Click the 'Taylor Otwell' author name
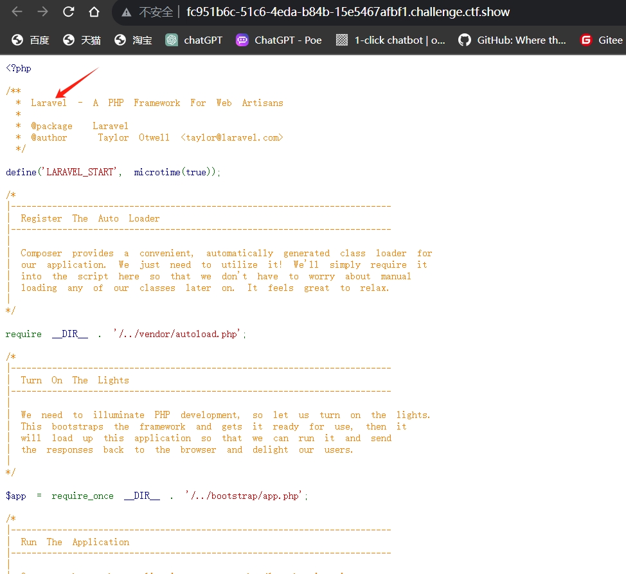The width and height of the screenshot is (626, 574). 134,137
